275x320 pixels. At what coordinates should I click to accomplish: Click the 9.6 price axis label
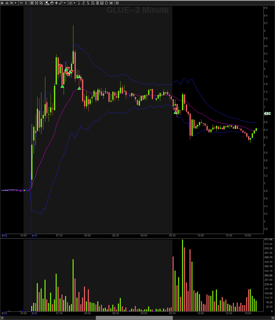click(266, 8)
